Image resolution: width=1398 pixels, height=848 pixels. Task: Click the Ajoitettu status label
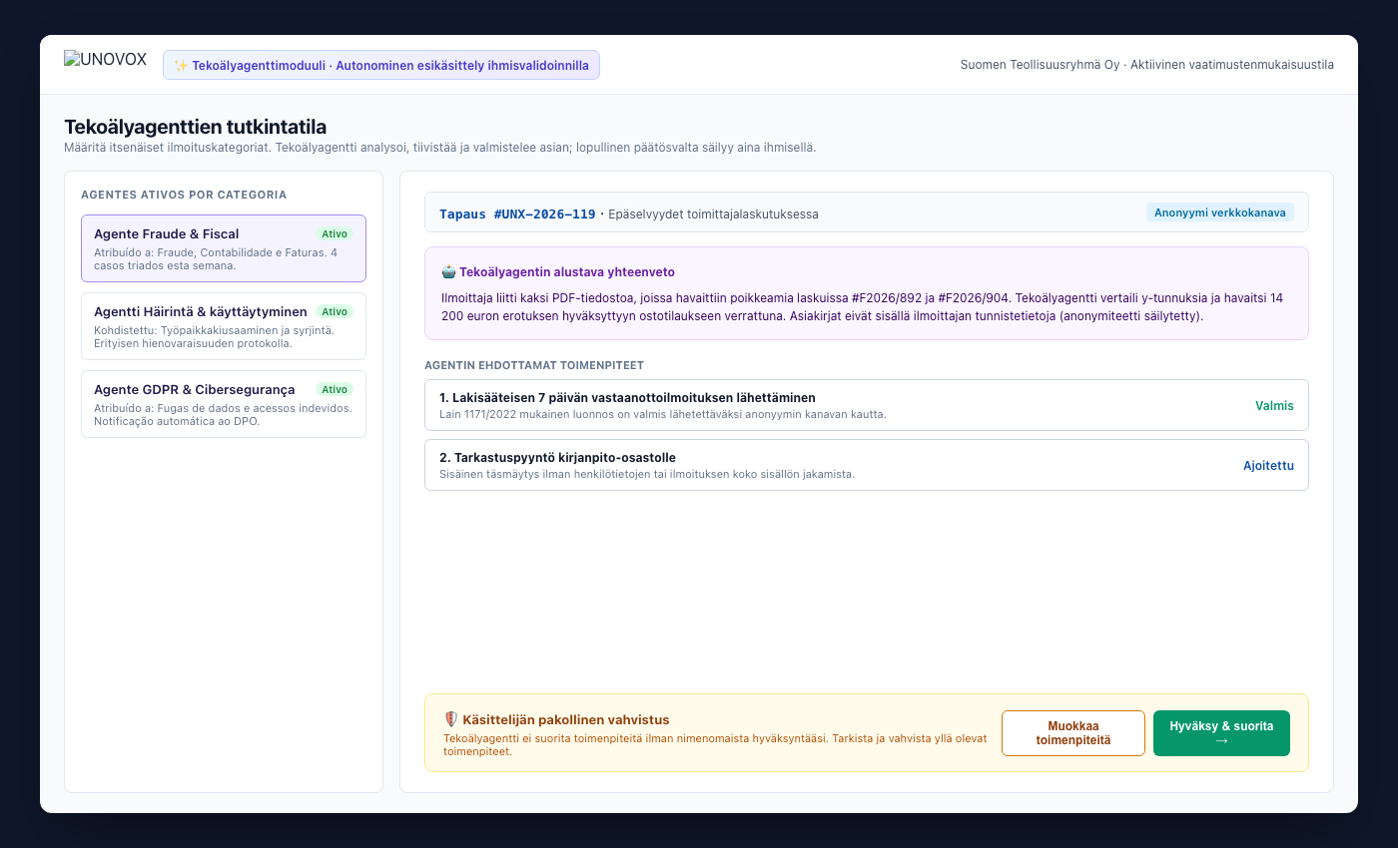[x=1268, y=466]
